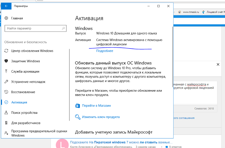Click the Защитник Windows shield icon

click(6, 61)
